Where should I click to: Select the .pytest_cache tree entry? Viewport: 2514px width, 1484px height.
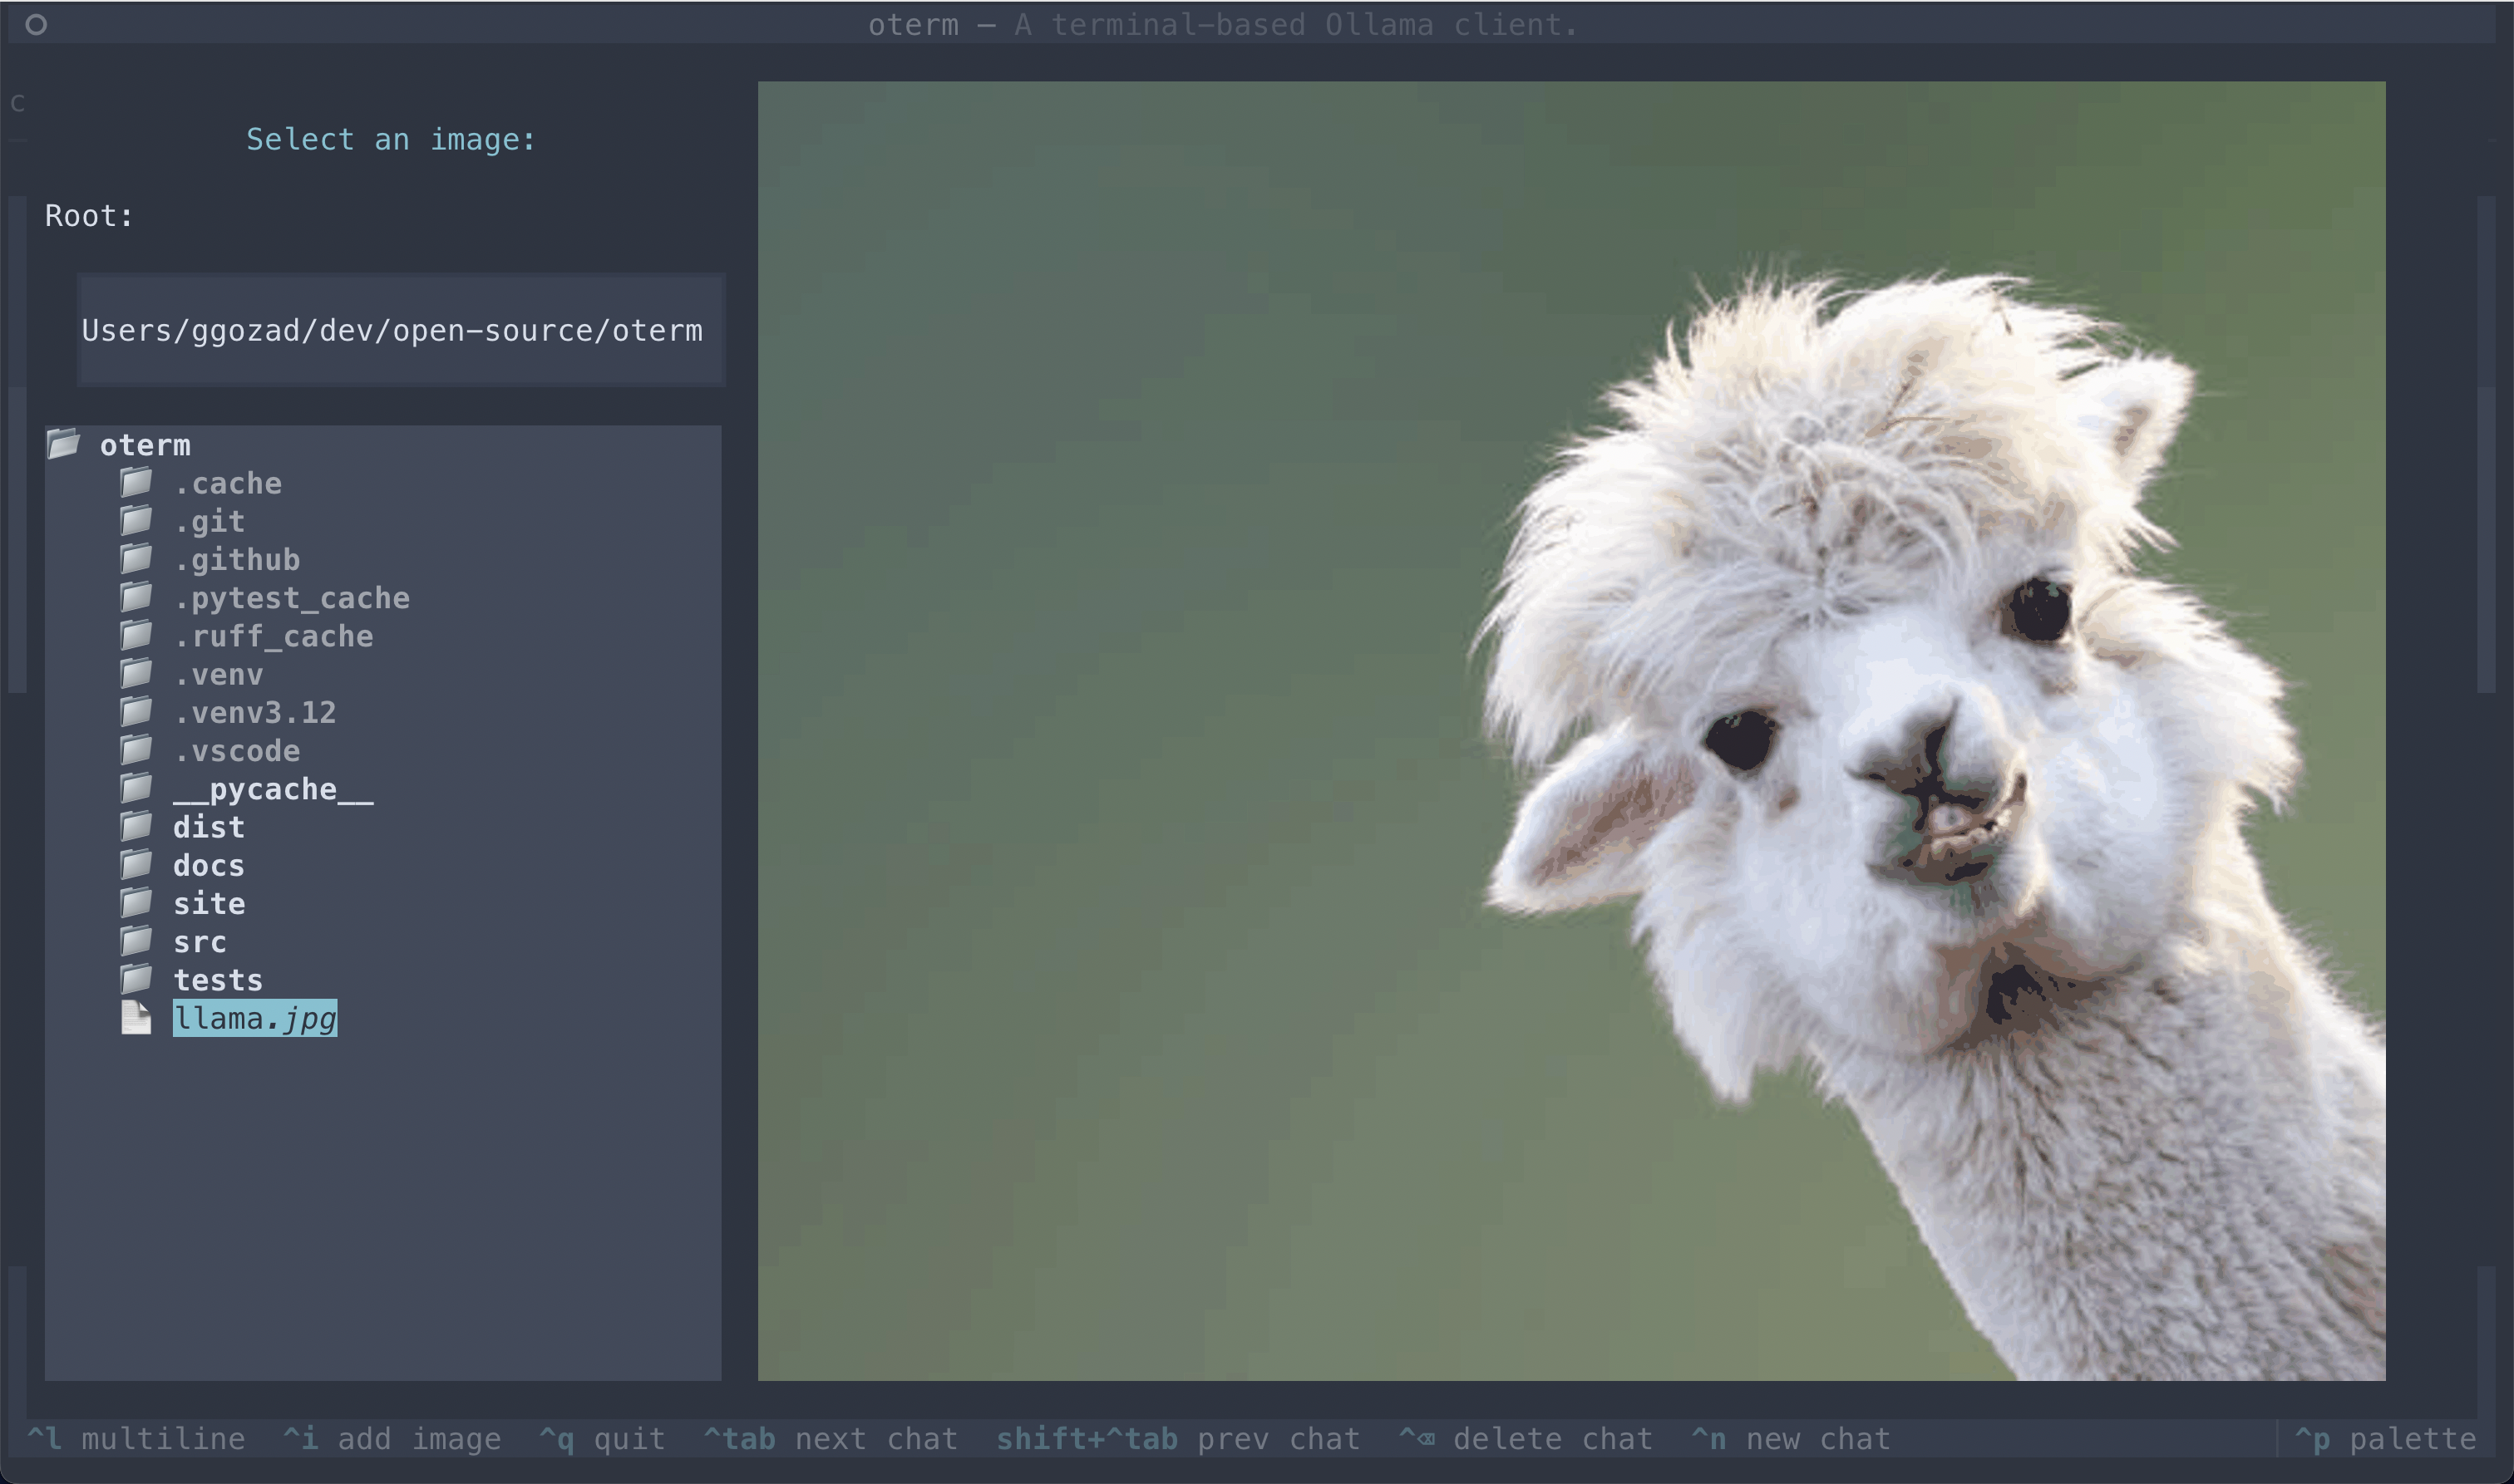click(290, 598)
